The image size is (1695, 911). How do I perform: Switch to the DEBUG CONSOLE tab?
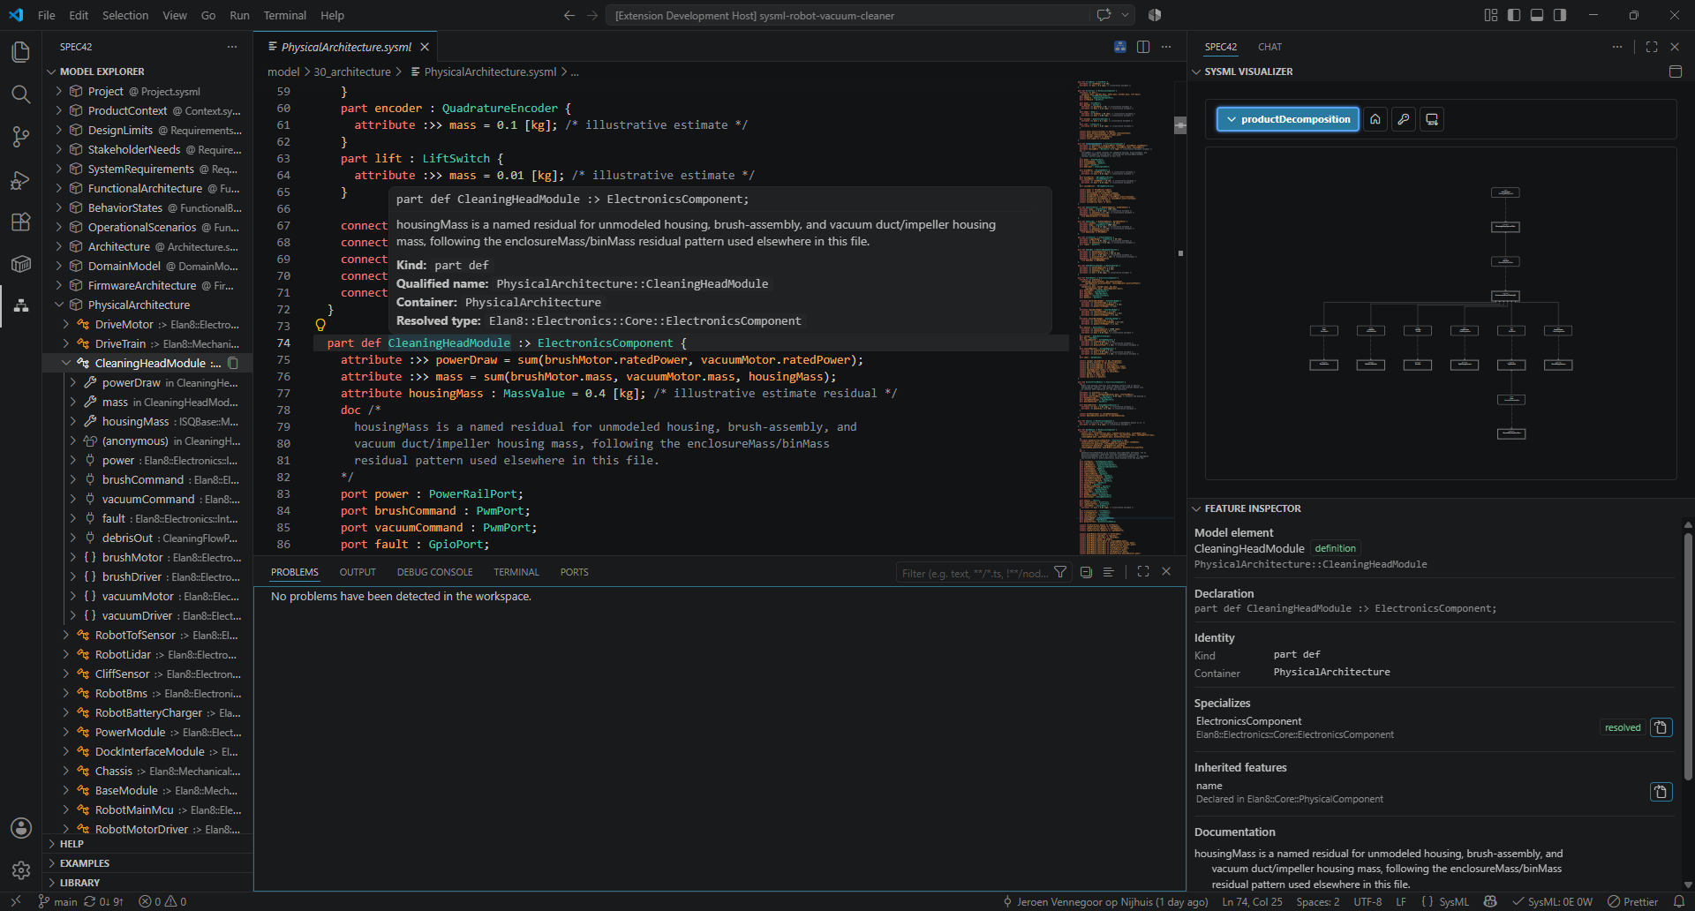pos(434,572)
